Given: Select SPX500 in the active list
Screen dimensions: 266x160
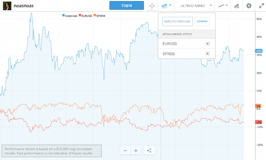Looking at the screenshot, I should click(168, 54).
